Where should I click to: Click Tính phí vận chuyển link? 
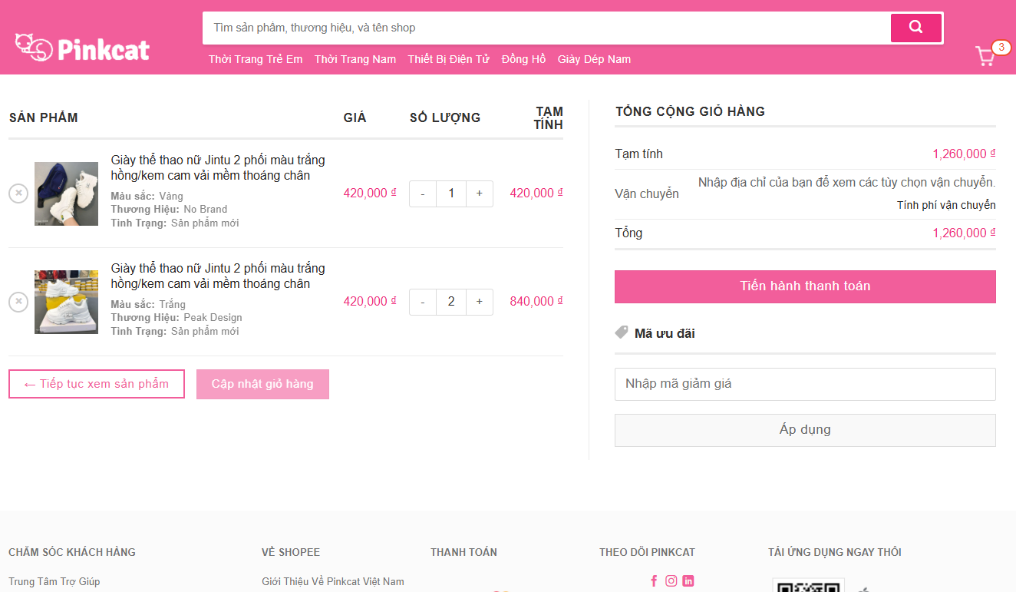pos(946,205)
